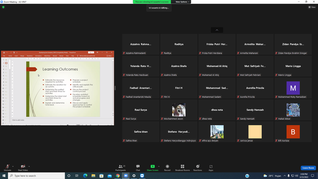Open the File tab in shared PowerPoint

click(4, 56)
